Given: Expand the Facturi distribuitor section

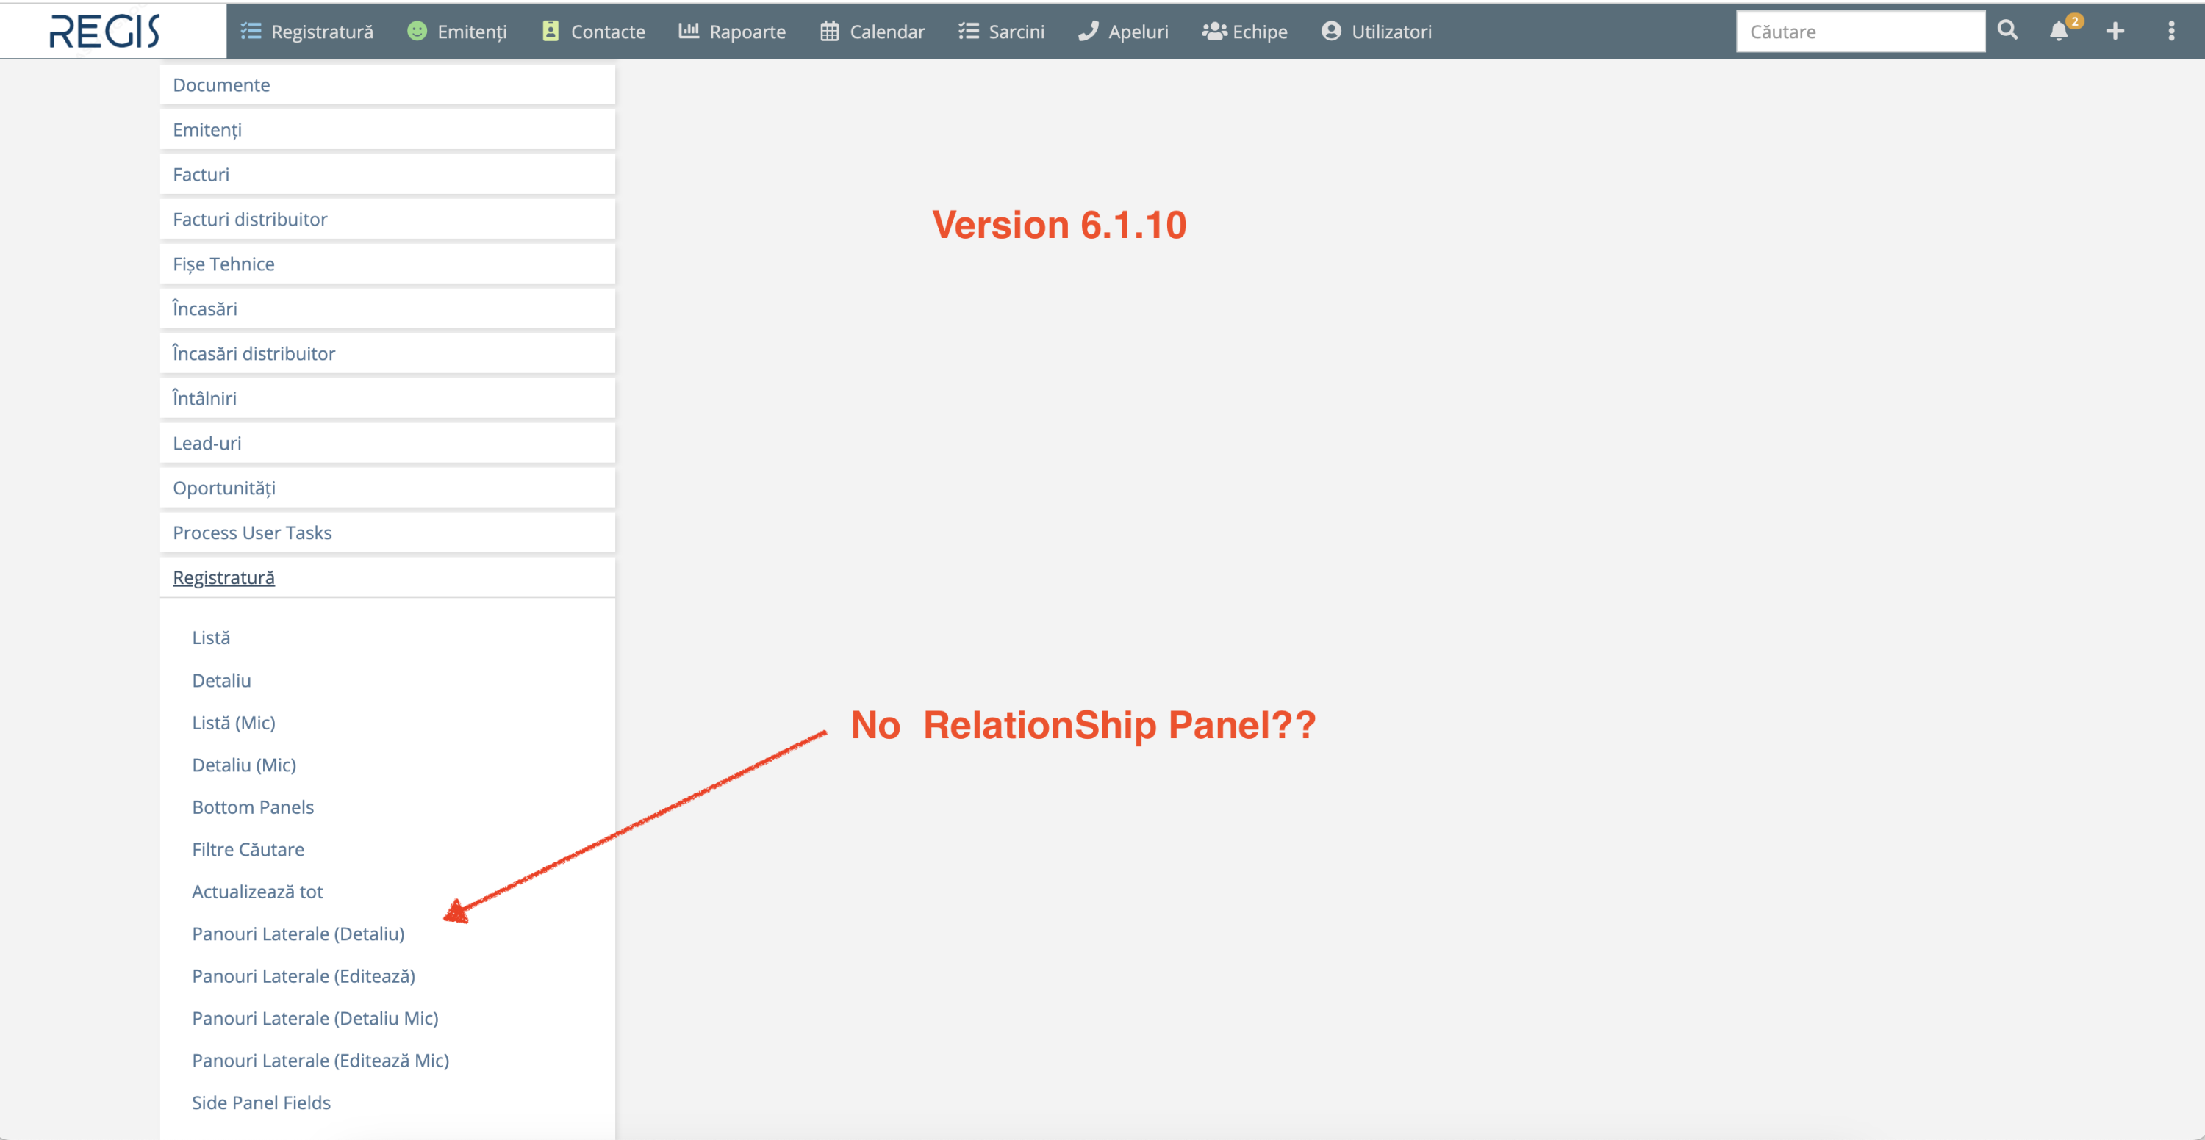Looking at the screenshot, I should click(x=249, y=219).
